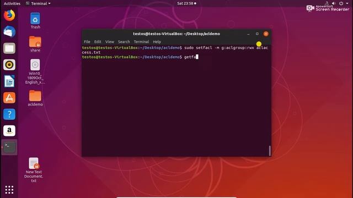Open the Search menu in terminal
The width and height of the screenshot is (353, 198).
coord(124,42)
